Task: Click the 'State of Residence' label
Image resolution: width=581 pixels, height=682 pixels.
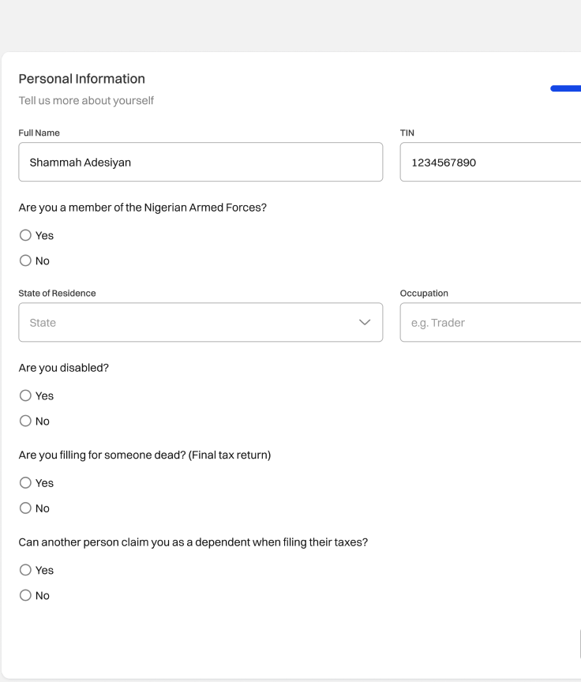Action: pos(57,293)
